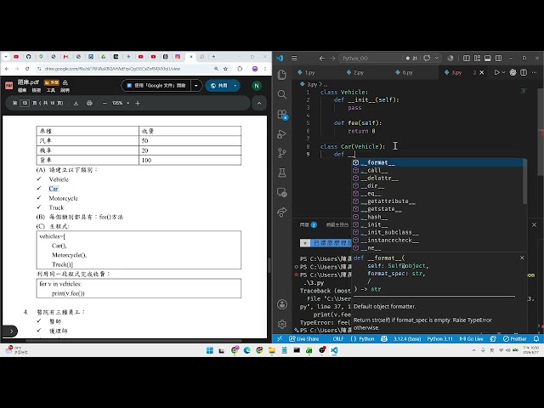
Task: Run the Python file with the play button
Action: [496, 72]
